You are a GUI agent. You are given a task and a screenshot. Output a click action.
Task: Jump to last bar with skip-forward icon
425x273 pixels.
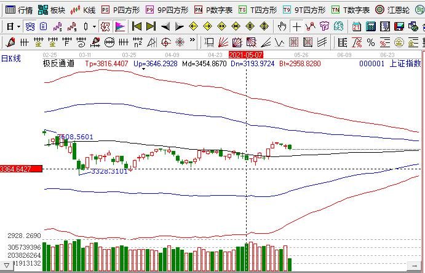[151, 26]
